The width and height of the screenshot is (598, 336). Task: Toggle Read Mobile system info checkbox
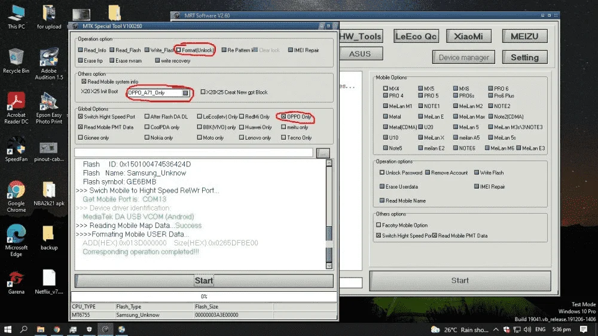pos(84,81)
